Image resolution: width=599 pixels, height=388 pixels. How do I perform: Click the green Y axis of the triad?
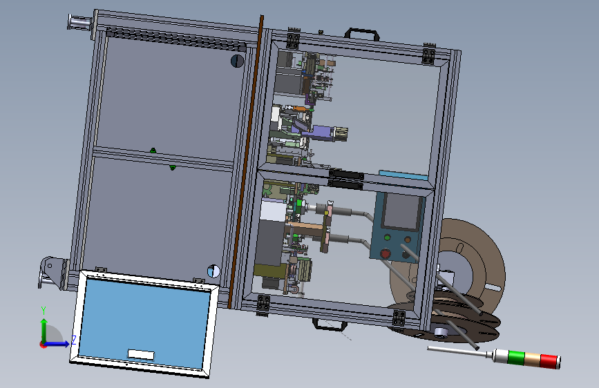(x=44, y=330)
